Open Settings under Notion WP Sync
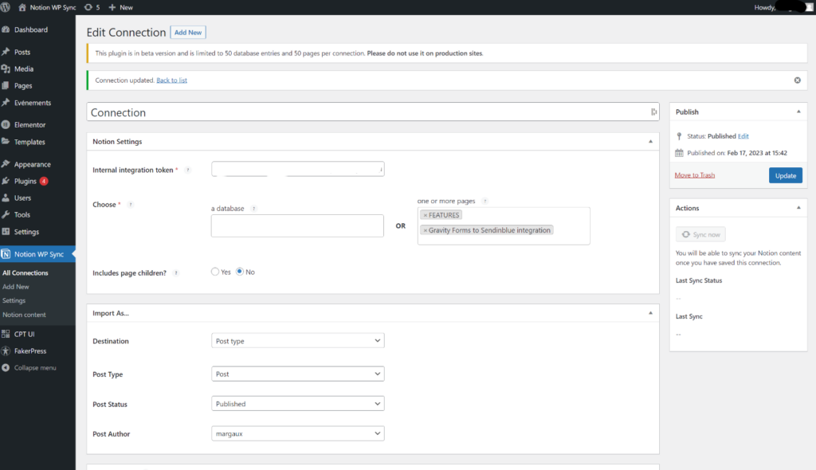The width and height of the screenshot is (816, 470). (14, 300)
